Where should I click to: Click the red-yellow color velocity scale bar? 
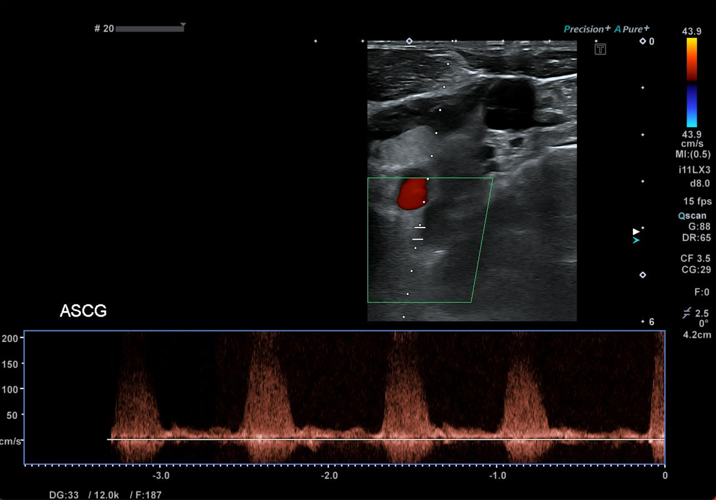(x=692, y=59)
